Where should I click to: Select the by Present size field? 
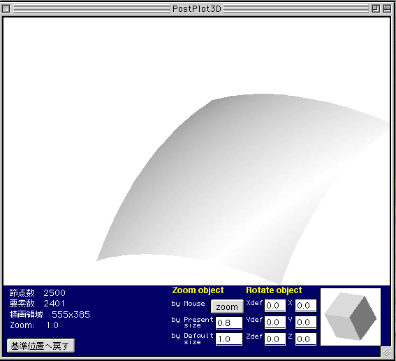[x=229, y=323]
